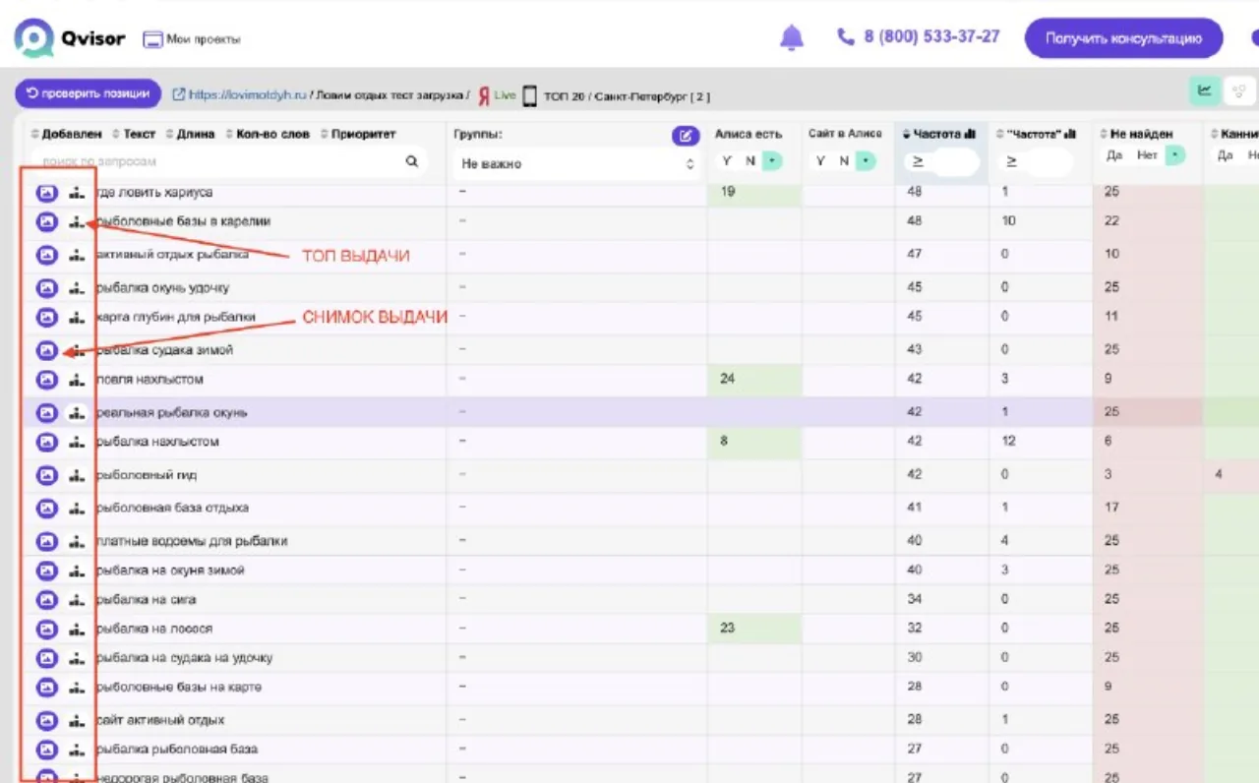Click the Qvisor logo
The image size is (1259, 783).
[70, 38]
